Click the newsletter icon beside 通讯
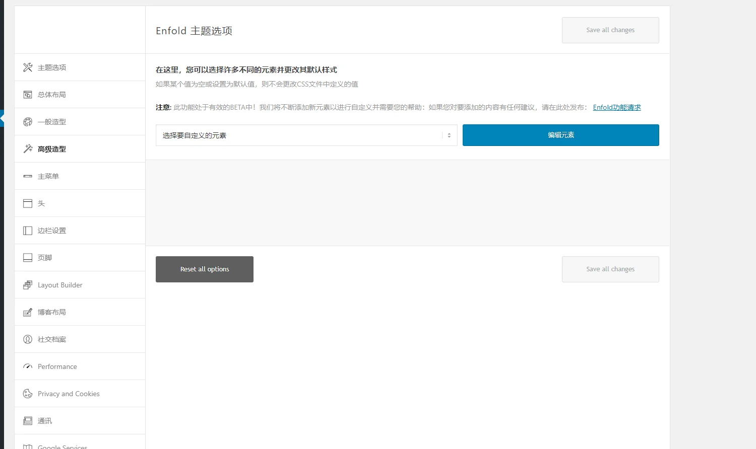756x449 pixels. tap(28, 421)
